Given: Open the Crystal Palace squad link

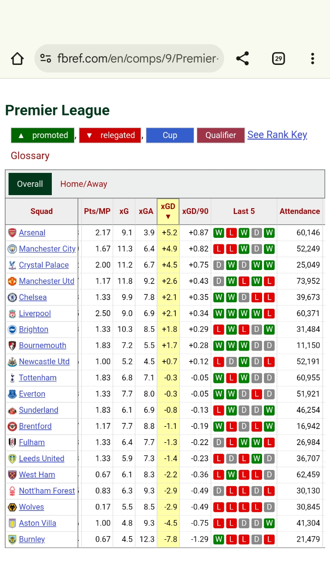Looking at the screenshot, I should pos(44,265).
